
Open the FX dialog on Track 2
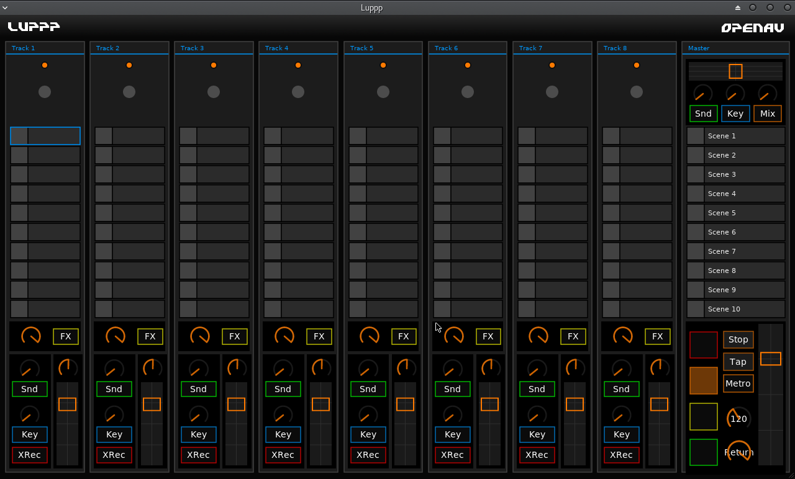[x=150, y=336]
